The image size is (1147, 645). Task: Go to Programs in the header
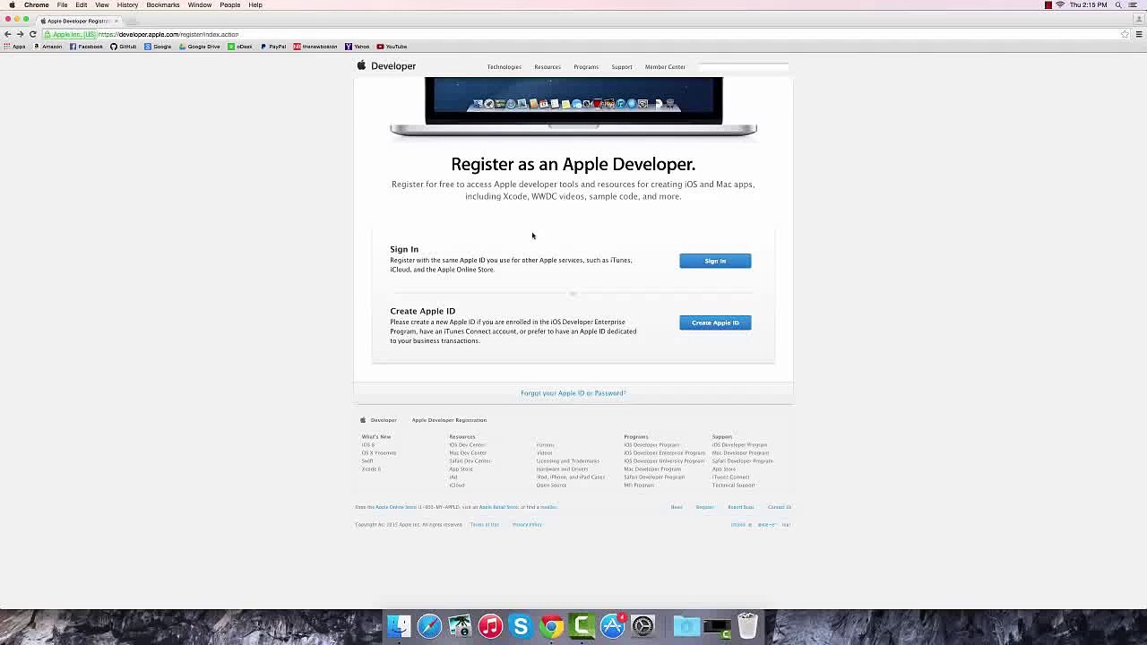[x=586, y=67]
